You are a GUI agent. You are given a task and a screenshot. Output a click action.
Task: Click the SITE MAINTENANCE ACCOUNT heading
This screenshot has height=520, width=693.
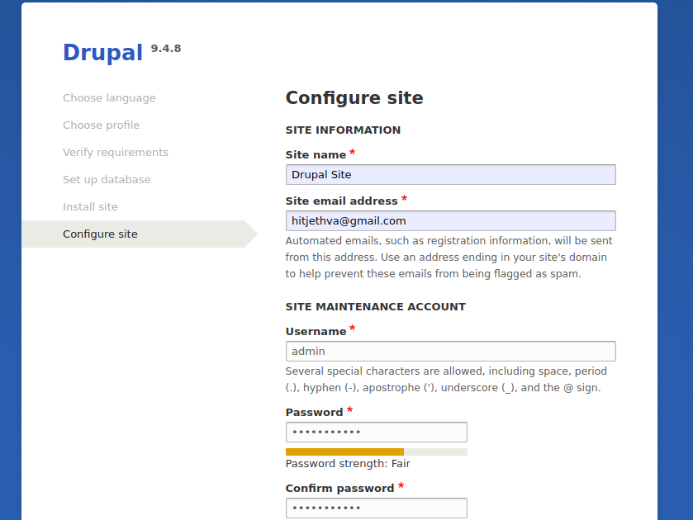[375, 306]
